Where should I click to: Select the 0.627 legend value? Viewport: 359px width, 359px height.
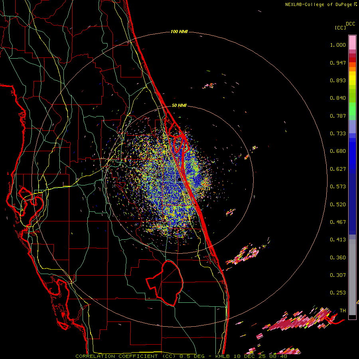coord(338,169)
